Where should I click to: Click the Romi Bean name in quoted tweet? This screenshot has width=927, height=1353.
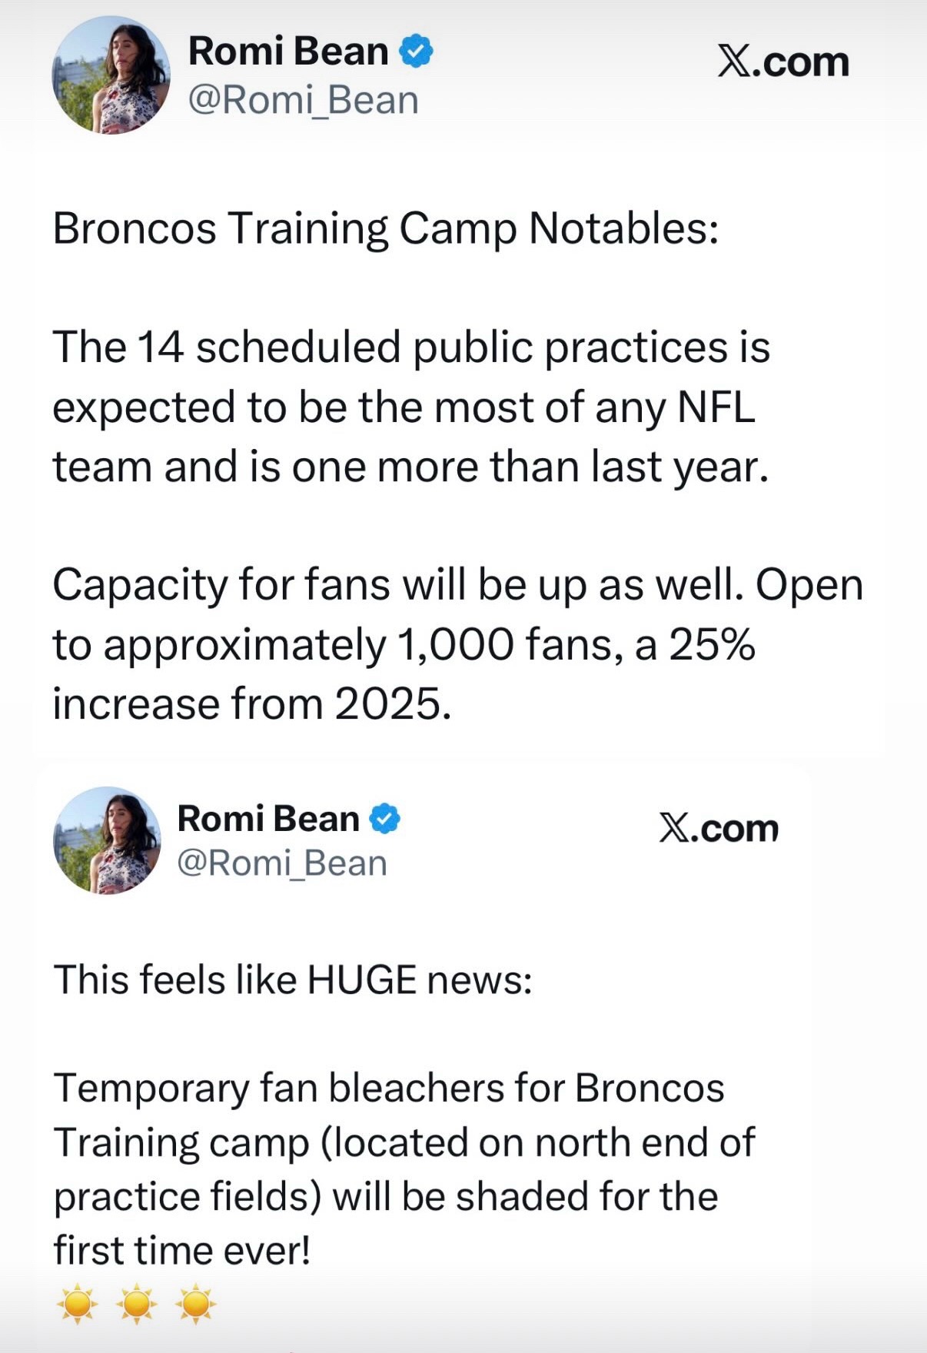(x=268, y=819)
